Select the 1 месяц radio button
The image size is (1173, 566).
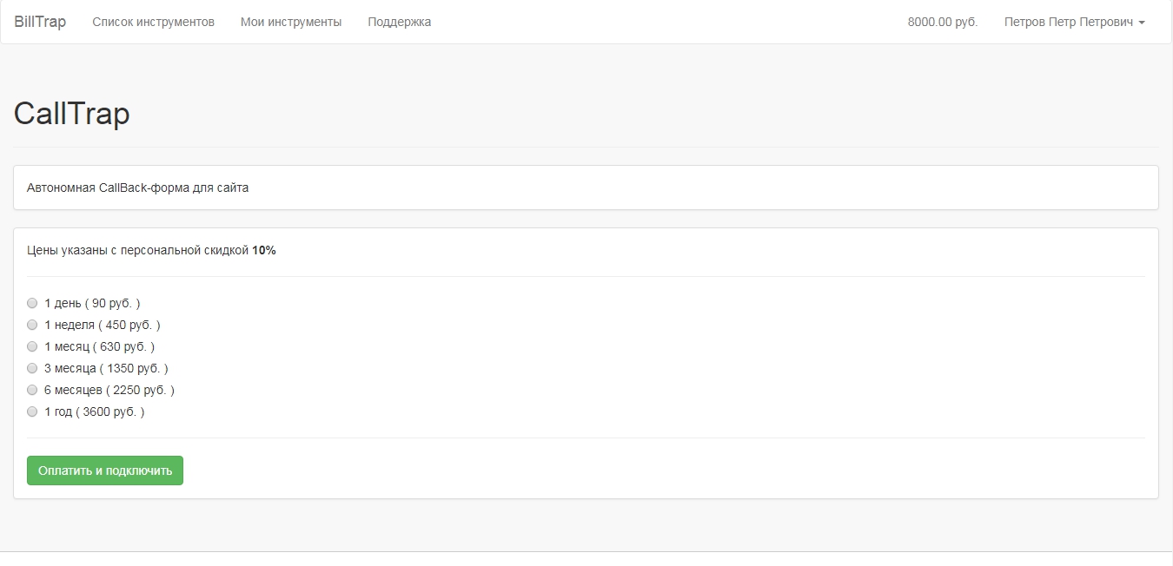32,346
